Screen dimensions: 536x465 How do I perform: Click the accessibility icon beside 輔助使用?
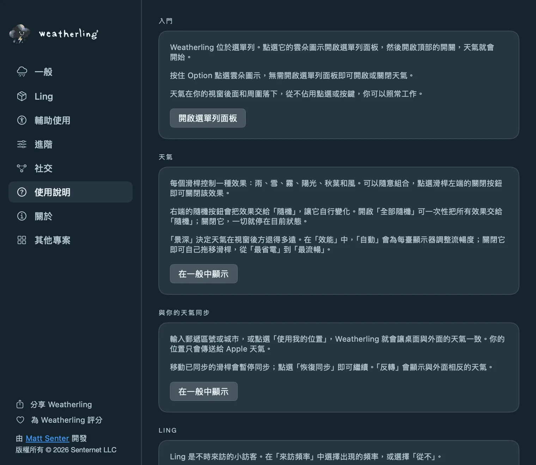[22, 120]
